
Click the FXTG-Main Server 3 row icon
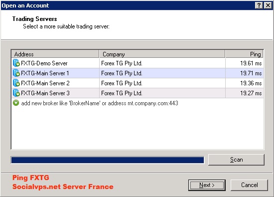tap(16, 93)
